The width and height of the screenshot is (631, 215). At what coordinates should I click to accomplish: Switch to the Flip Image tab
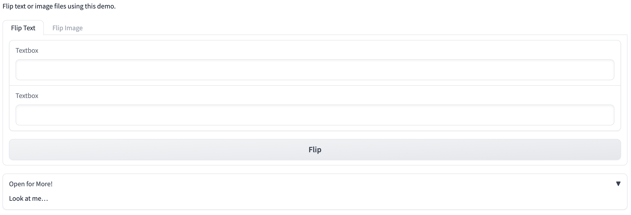tap(67, 28)
